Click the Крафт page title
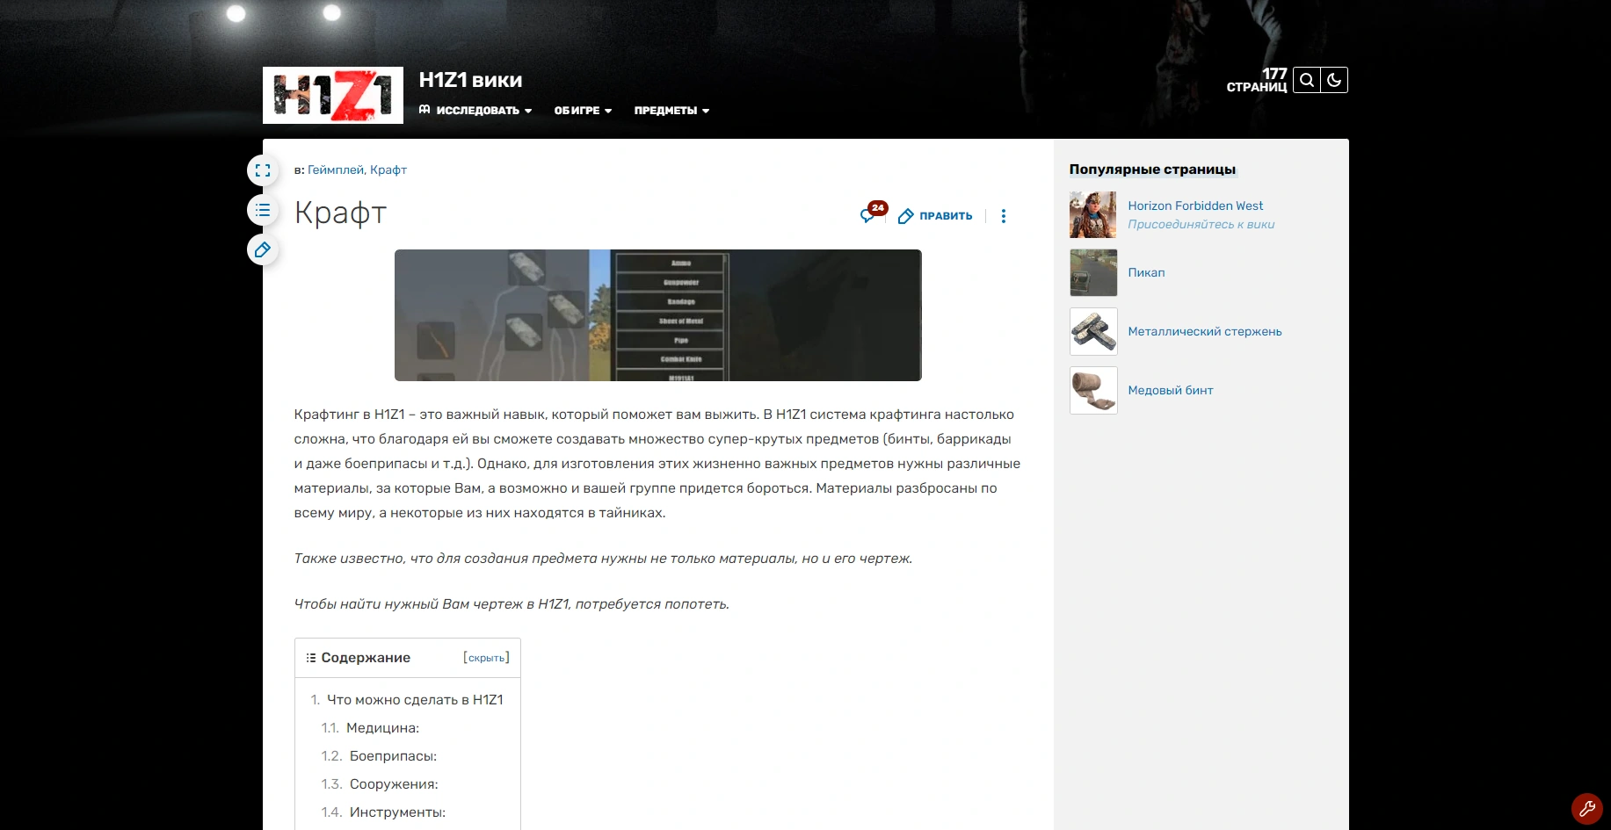 pyautogui.click(x=340, y=213)
